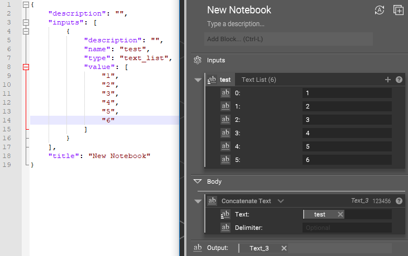Click the "1" string on line 9
Image resolution: width=408 pixels, height=256 pixels.
point(108,76)
